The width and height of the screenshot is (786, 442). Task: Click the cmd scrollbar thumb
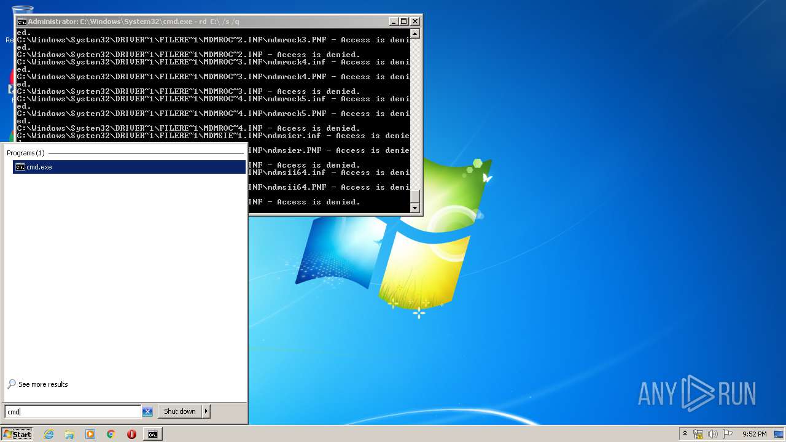tap(415, 196)
